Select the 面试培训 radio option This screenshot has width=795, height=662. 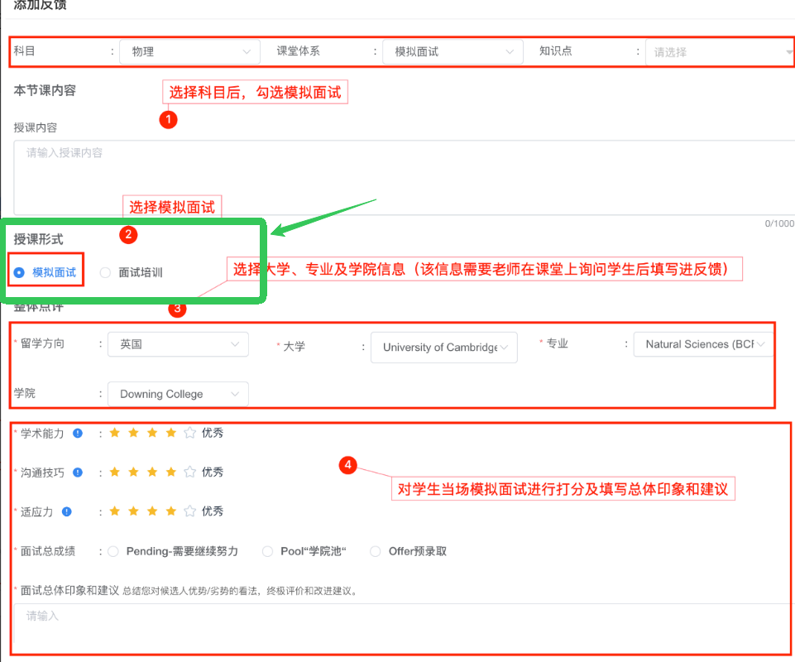click(105, 272)
